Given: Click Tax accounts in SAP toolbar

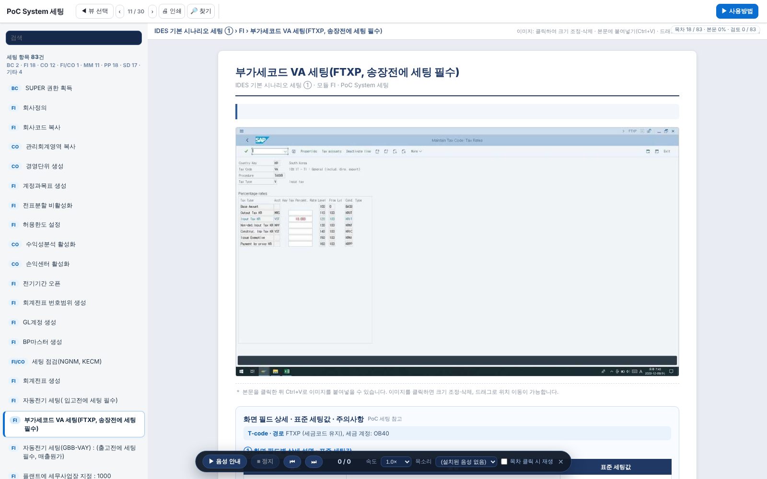Looking at the screenshot, I should (332, 151).
